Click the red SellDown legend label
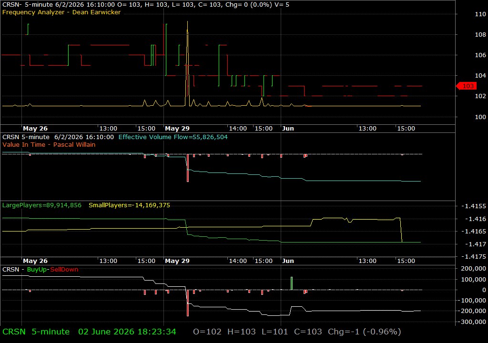This screenshot has width=488, height=343. (x=64, y=269)
